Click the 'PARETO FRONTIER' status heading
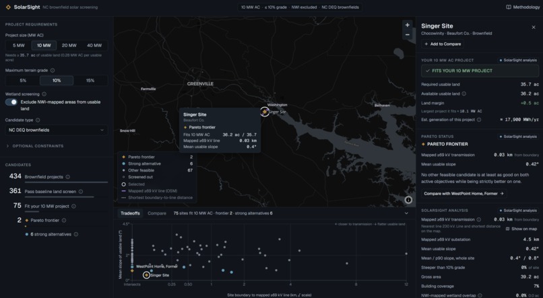Screen dimensions: 543x298 click(x=447, y=144)
